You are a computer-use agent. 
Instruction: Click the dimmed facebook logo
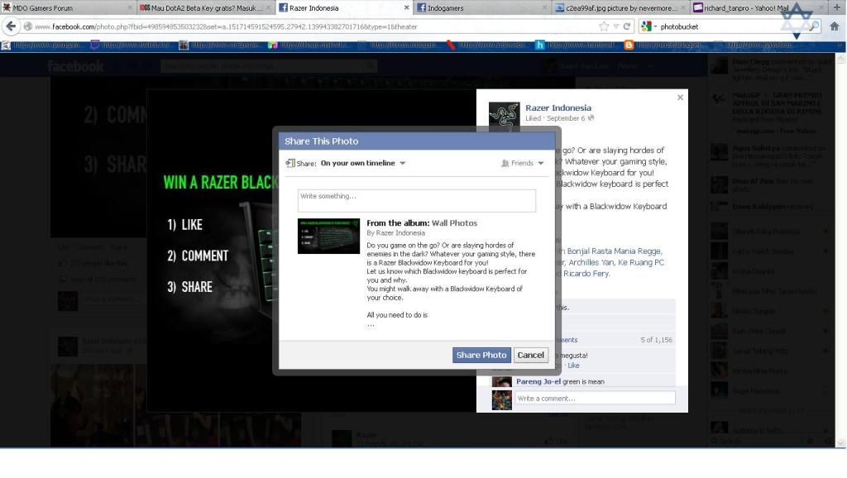click(x=75, y=66)
